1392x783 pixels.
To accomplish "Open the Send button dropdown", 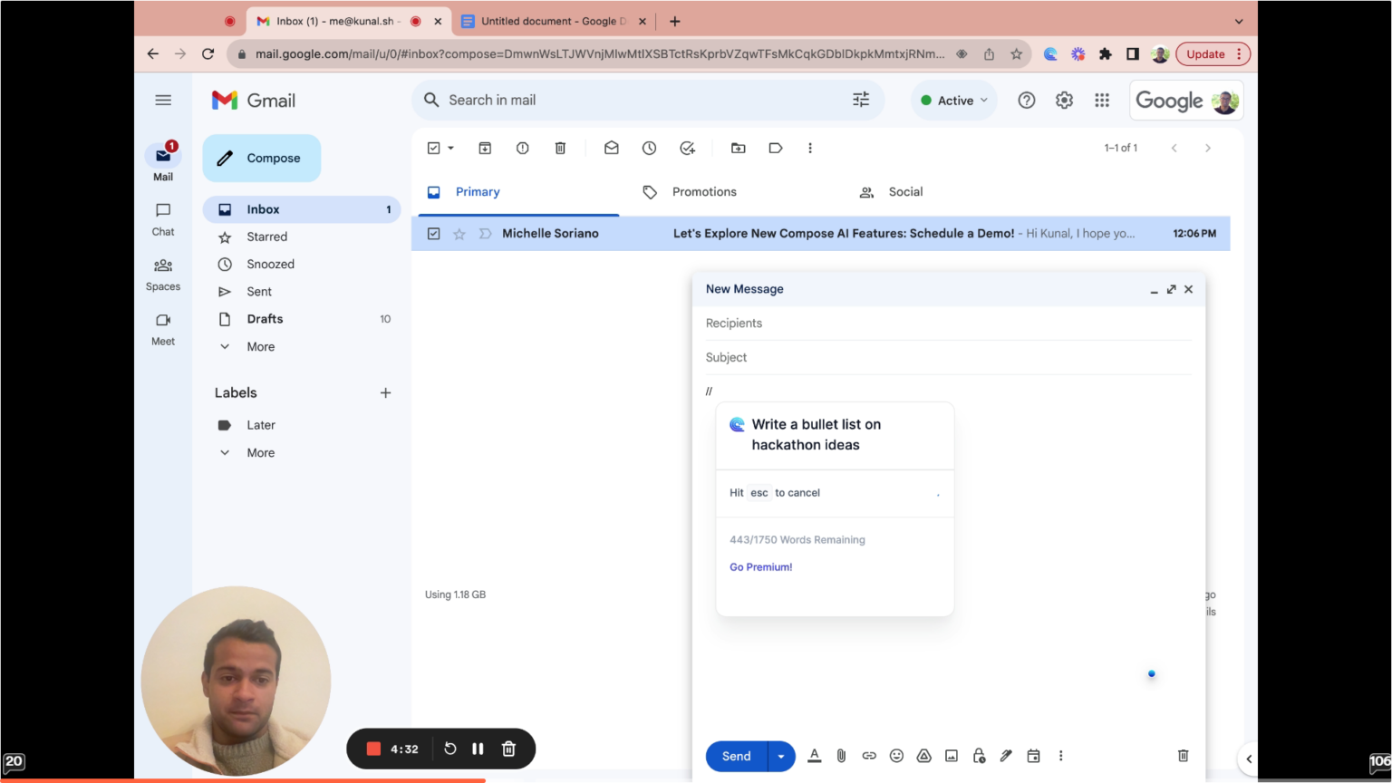I will click(x=780, y=756).
